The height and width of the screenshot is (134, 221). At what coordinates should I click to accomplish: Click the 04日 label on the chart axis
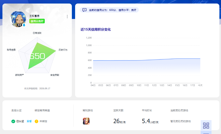click(x=93, y=85)
